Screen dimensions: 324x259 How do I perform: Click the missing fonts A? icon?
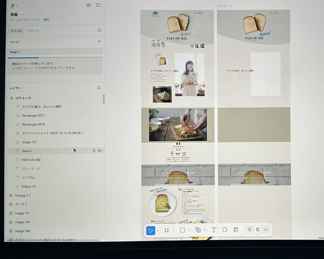[89, 5]
